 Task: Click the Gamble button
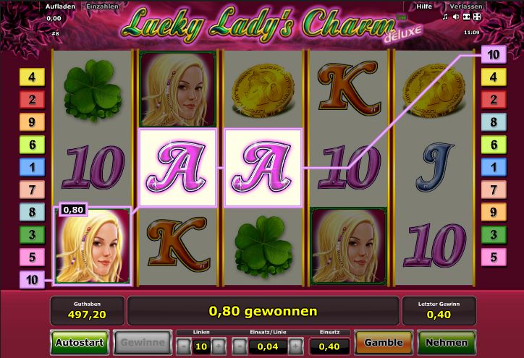(x=384, y=343)
